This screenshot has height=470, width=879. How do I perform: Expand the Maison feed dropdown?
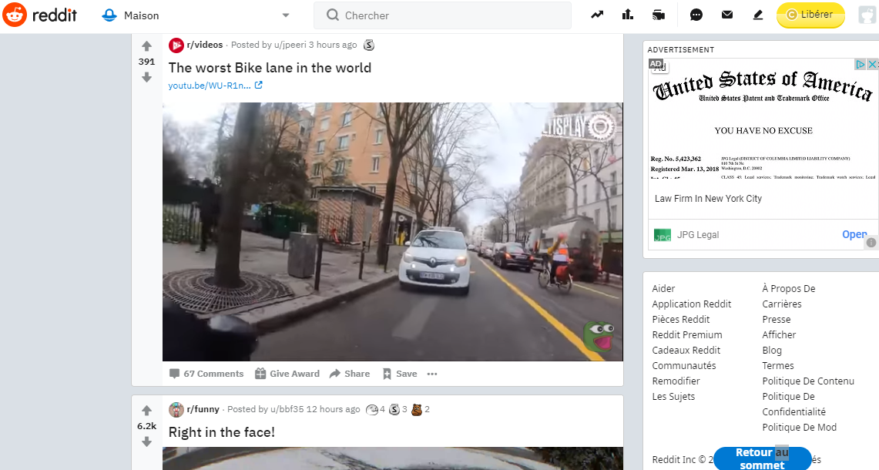286,15
